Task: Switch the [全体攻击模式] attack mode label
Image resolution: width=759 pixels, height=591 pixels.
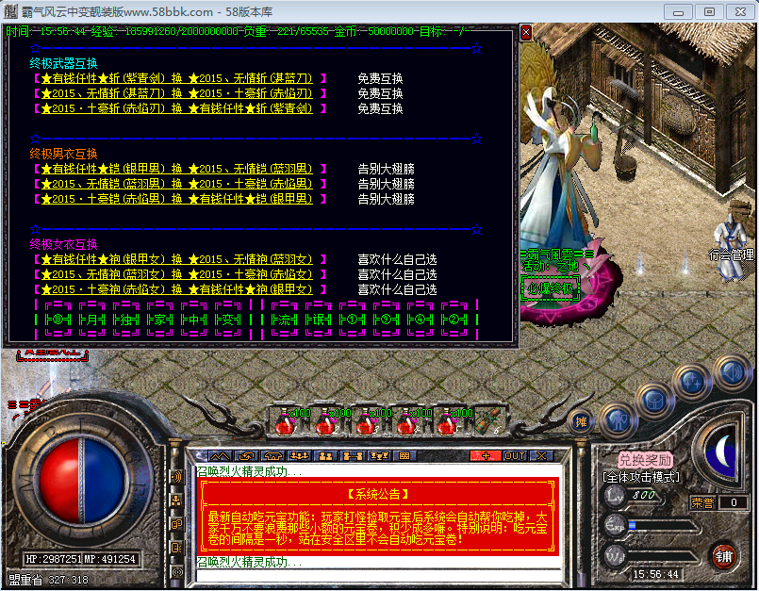Action: pyautogui.click(x=641, y=477)
